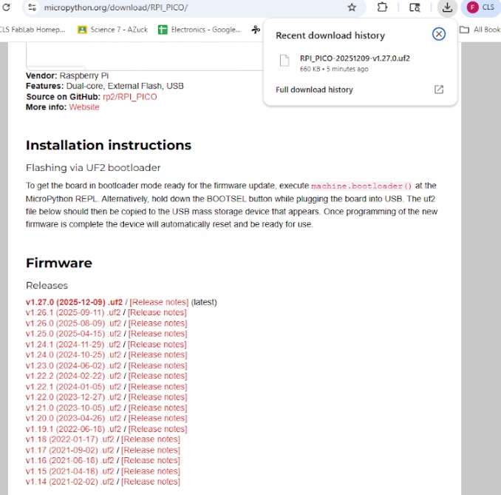
Task: Open Release notes for v1.16
Action: (151, 460)
